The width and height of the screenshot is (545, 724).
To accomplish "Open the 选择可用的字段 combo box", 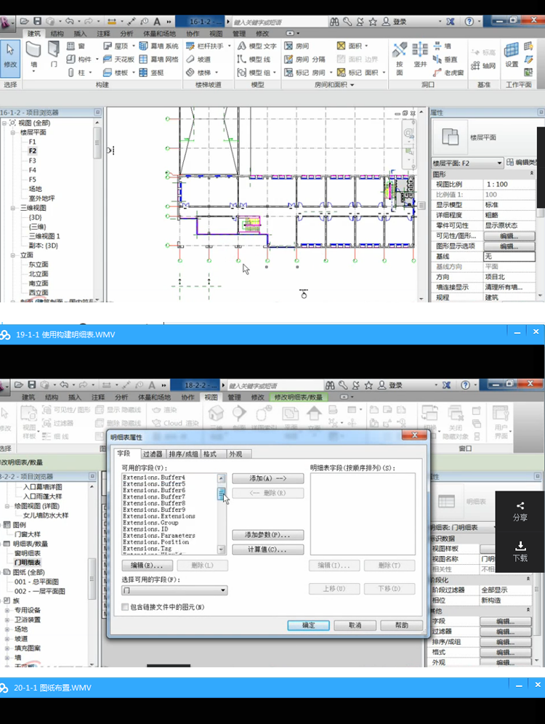I will click(x=174, y=590).
